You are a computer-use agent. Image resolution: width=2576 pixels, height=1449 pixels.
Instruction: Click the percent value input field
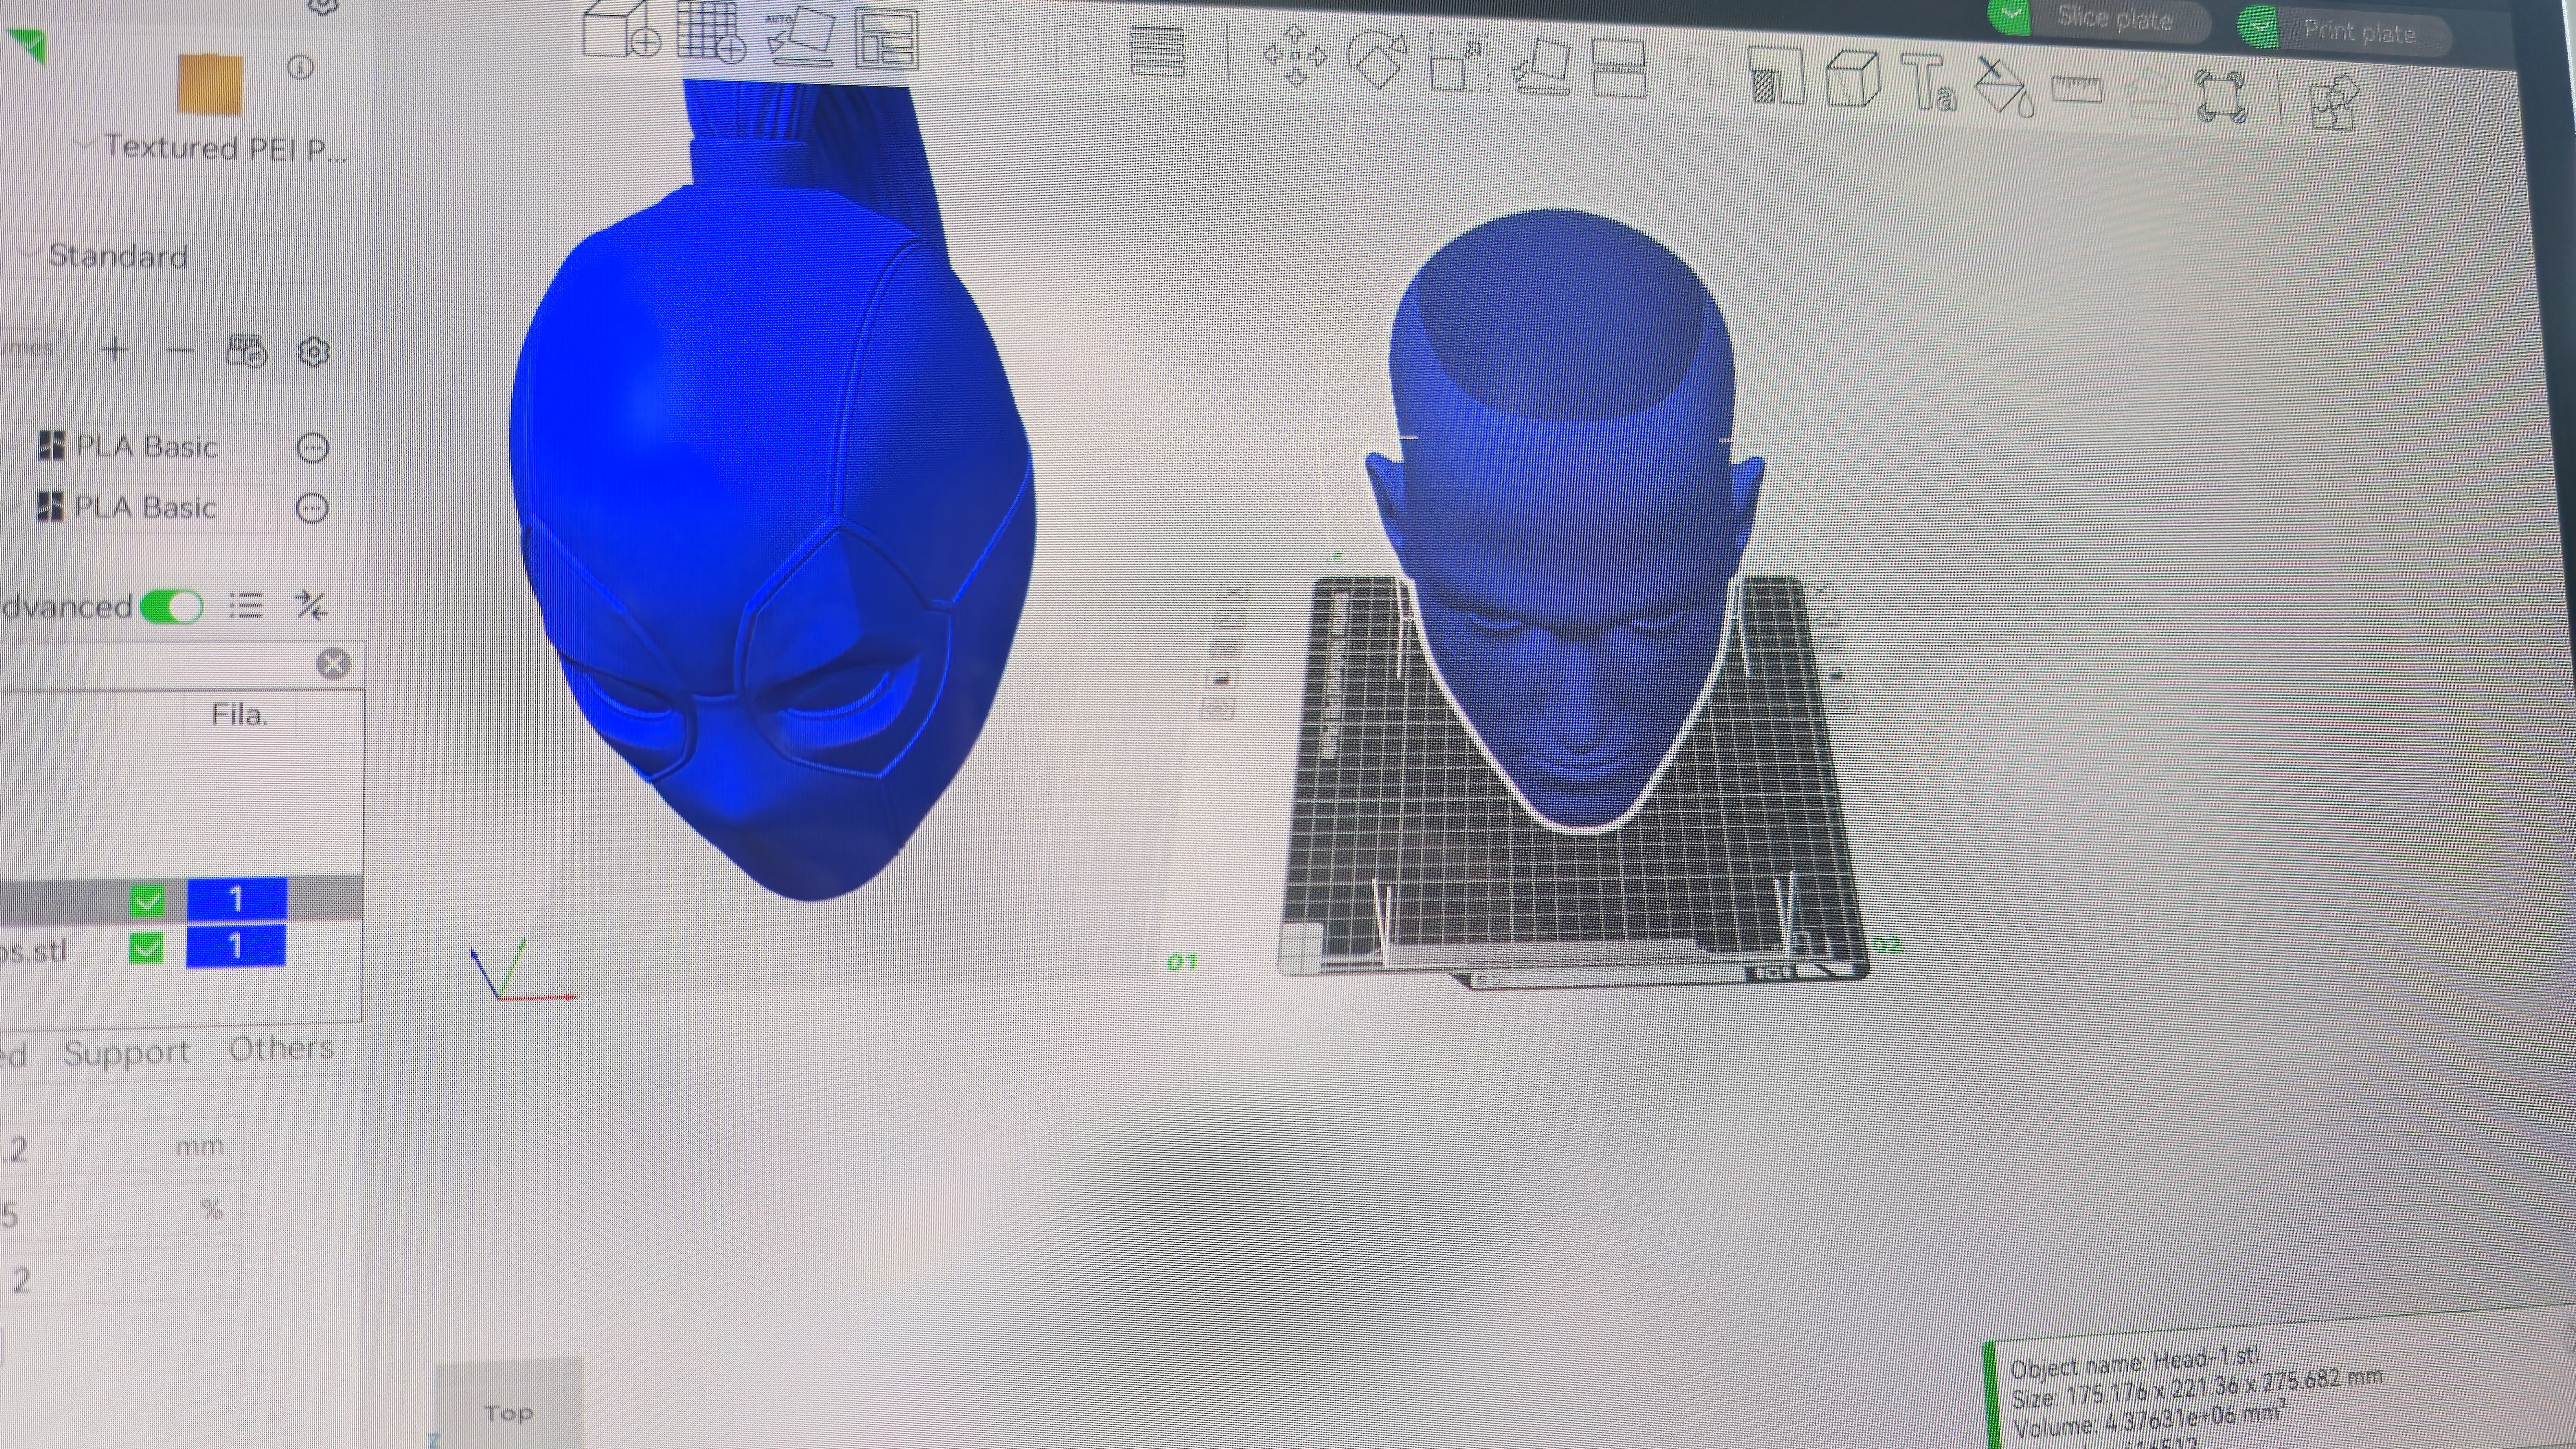[120, 1212]
